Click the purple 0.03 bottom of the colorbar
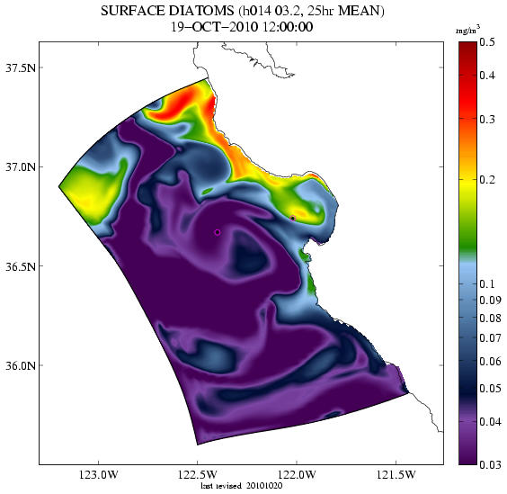This screenshot has width=507, height=494. pyautogui.click(x=467, y=461)
